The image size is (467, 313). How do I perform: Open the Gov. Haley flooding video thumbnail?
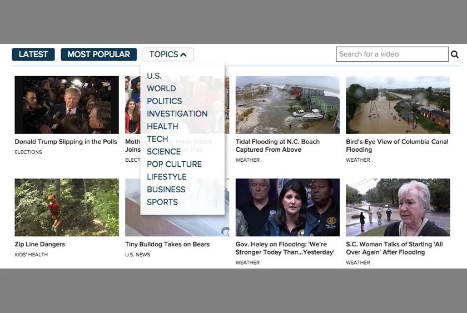click(287, 207)
